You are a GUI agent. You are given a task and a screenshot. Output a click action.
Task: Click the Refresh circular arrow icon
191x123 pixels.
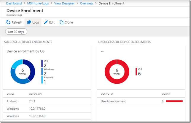[x=8, y=22]
